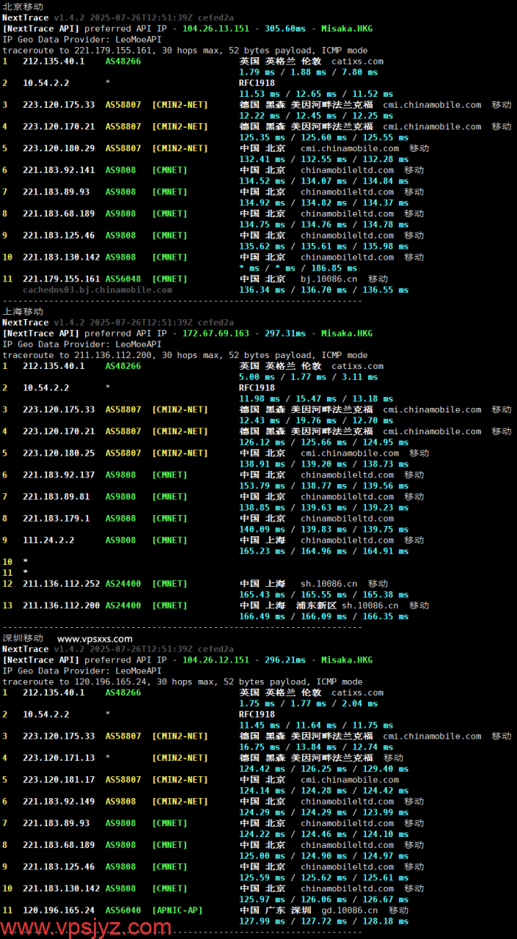
Task: Click the www.vpsxxs.com watermark link
Action: (x=95, y=638)
